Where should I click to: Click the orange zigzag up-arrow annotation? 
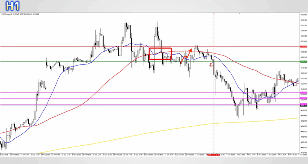[186, 56]
